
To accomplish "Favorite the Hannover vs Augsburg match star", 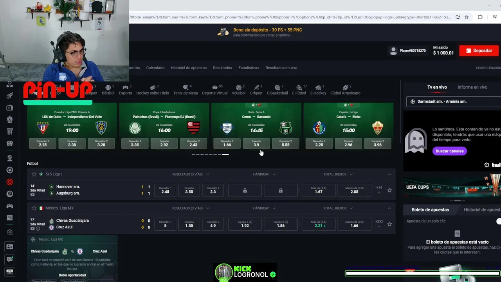I will click(x=389, y=190).
